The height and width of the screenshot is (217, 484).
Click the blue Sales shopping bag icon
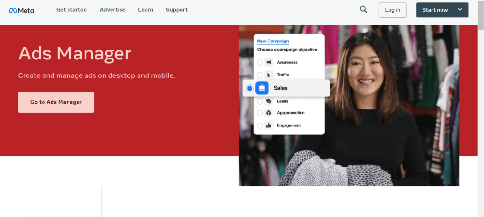coord(262,88)
